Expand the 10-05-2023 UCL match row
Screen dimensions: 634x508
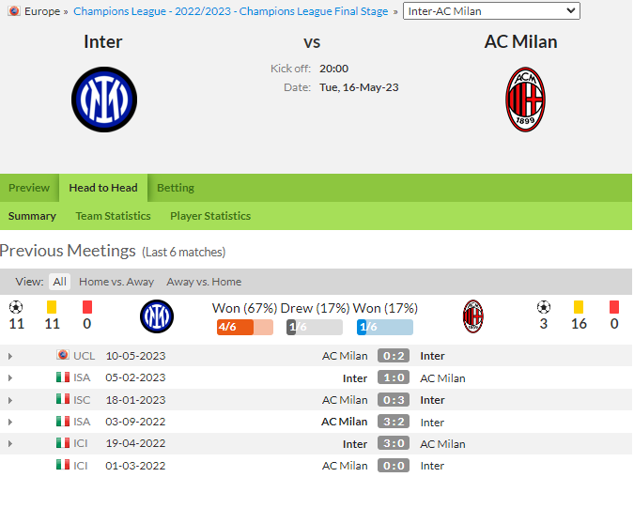[x=10, y=356]
